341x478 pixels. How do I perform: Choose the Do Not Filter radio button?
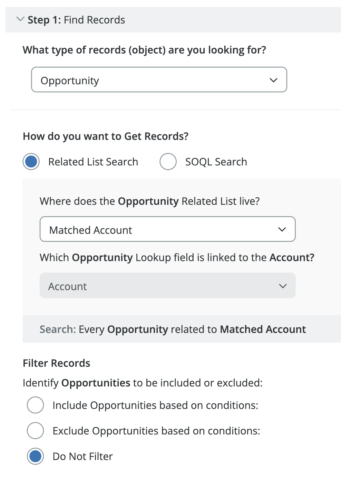pyautogui.click(x=36, y=456)
